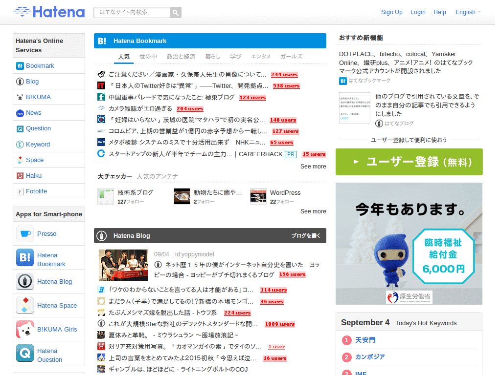Open たぶんメシマズ嫁を脱出した話 post
The width and height of the screenshot is (501, 375).
click(x=162, y=313)
